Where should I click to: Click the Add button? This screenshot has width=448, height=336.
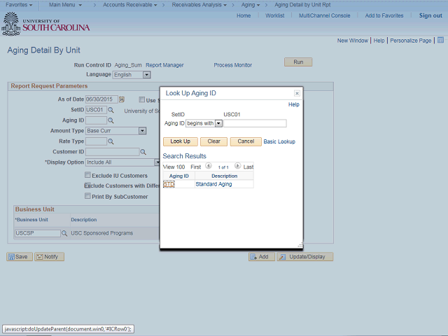(x=261, y=257)
